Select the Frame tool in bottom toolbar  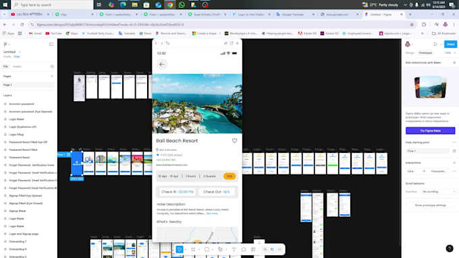coord(193,249)
